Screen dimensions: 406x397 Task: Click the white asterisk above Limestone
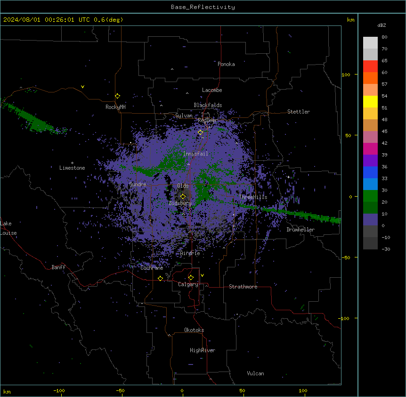point(72,163)
